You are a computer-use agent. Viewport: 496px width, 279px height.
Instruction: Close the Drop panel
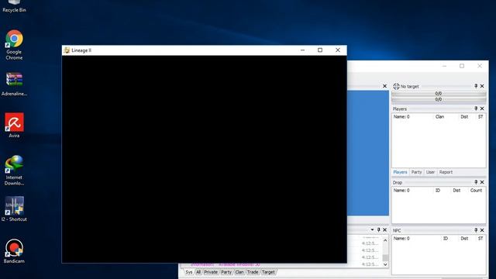[482, 182]
